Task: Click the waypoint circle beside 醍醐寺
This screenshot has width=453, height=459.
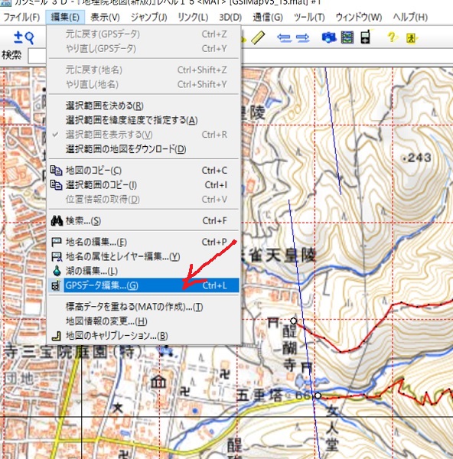Action: tap(293, 321)
